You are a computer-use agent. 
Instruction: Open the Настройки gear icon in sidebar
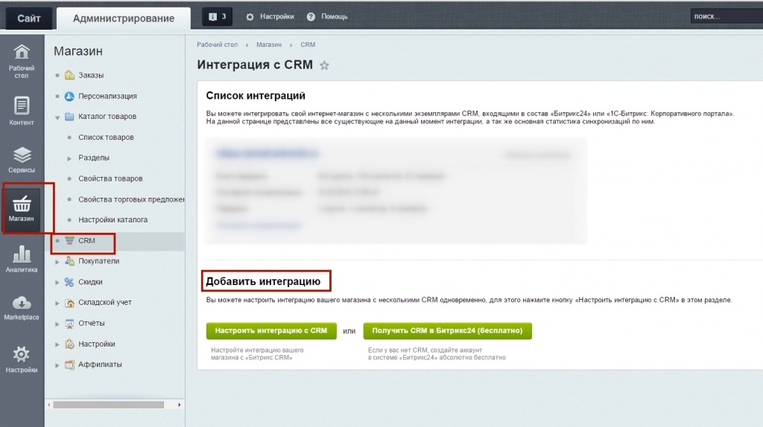click(x=22, y=354)
